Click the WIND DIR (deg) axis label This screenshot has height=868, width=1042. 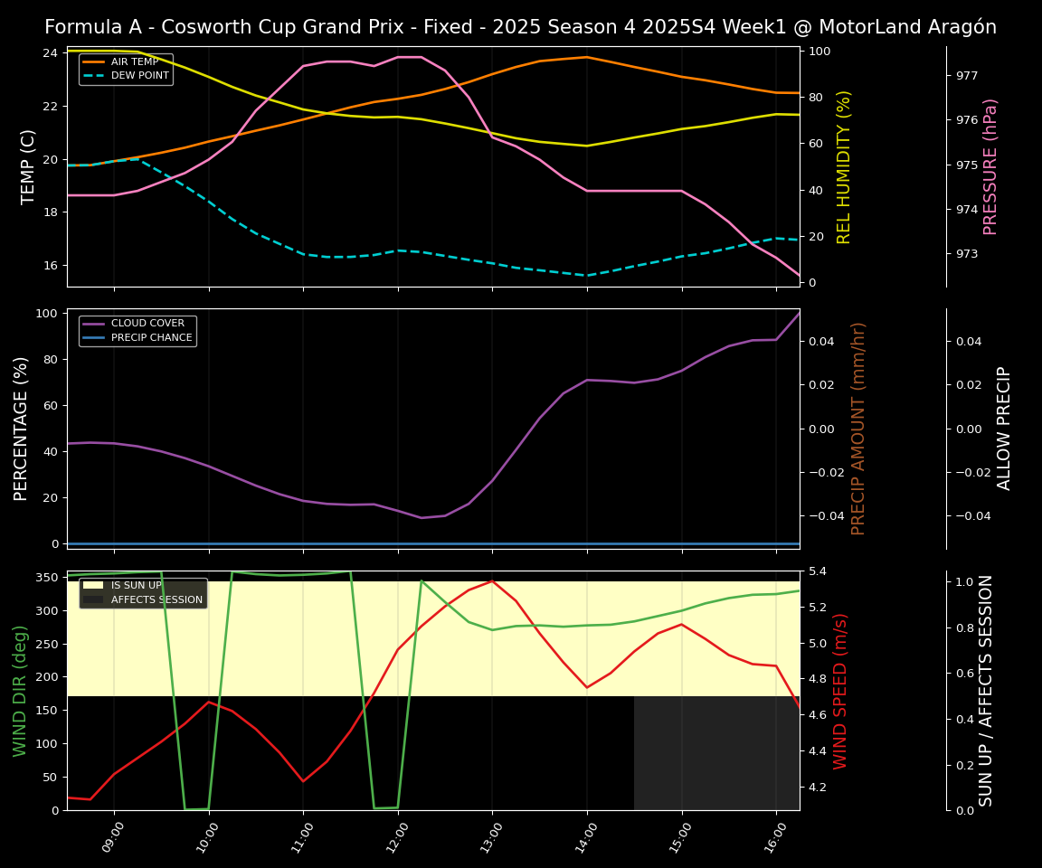click(20, 691)
